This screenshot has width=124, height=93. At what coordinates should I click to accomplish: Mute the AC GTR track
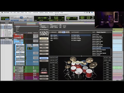22,36
